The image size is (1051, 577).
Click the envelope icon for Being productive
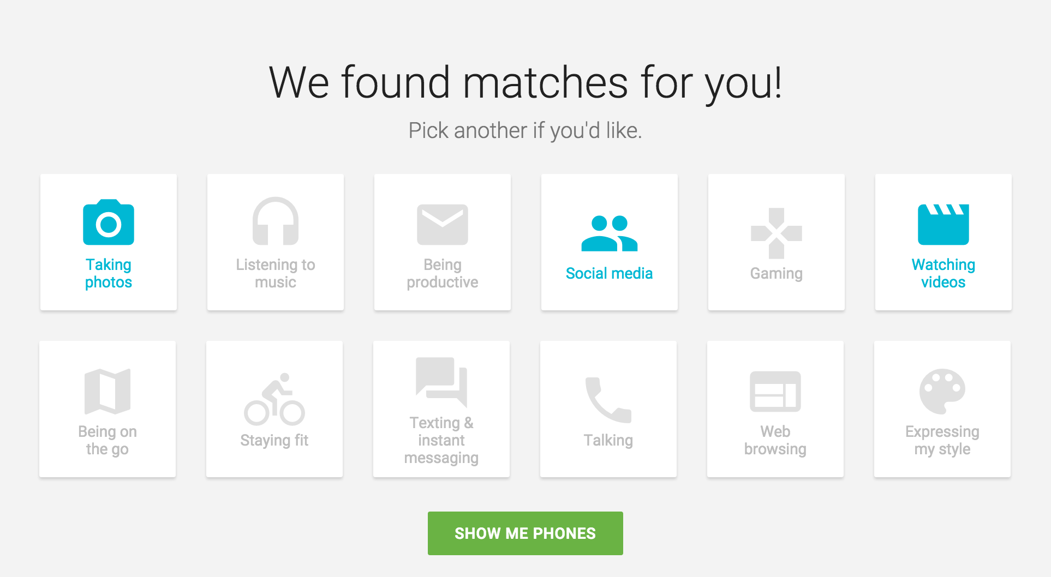443,225
